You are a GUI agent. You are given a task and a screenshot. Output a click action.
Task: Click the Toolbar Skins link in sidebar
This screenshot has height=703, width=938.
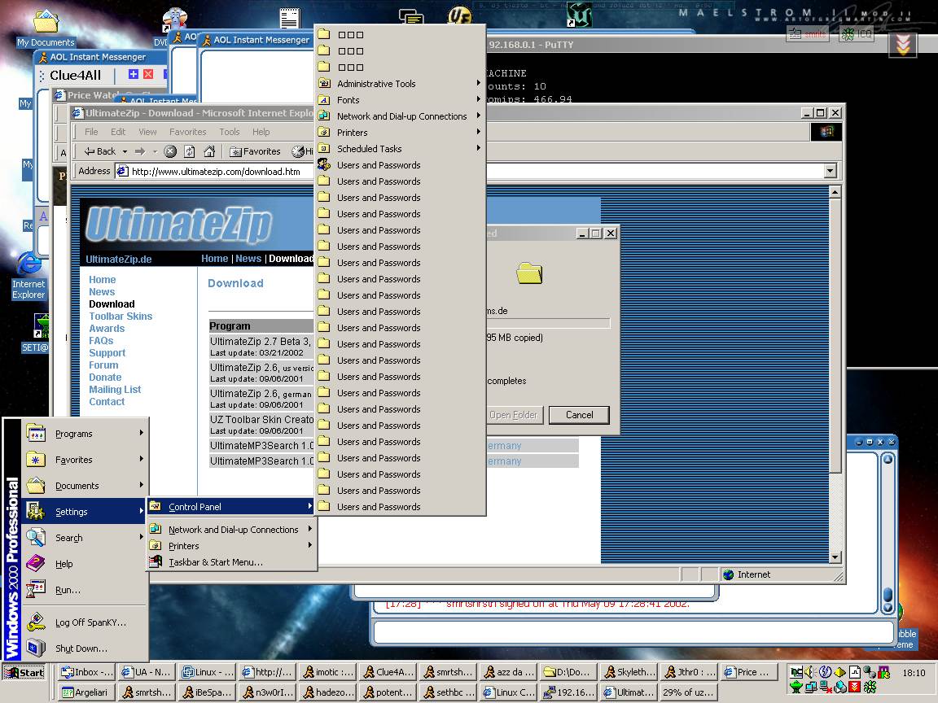pos(121,317)
